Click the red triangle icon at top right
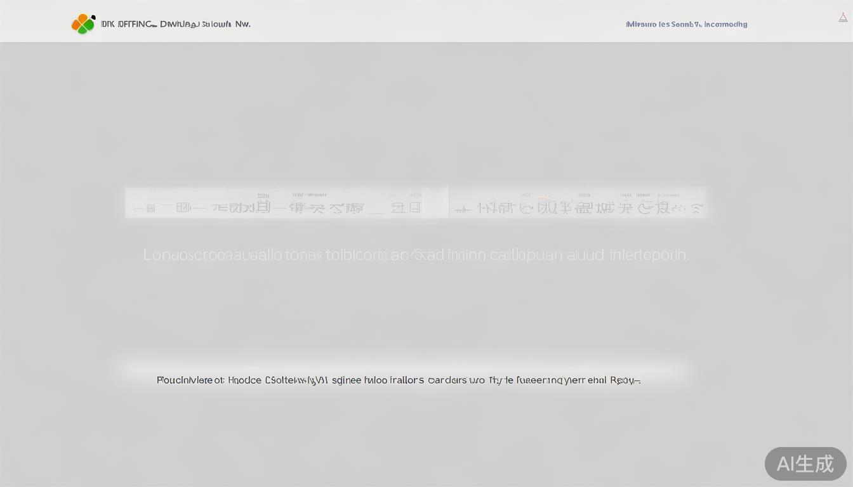The width and height of the screenshot is (853, 487). [x=843, y=18]
